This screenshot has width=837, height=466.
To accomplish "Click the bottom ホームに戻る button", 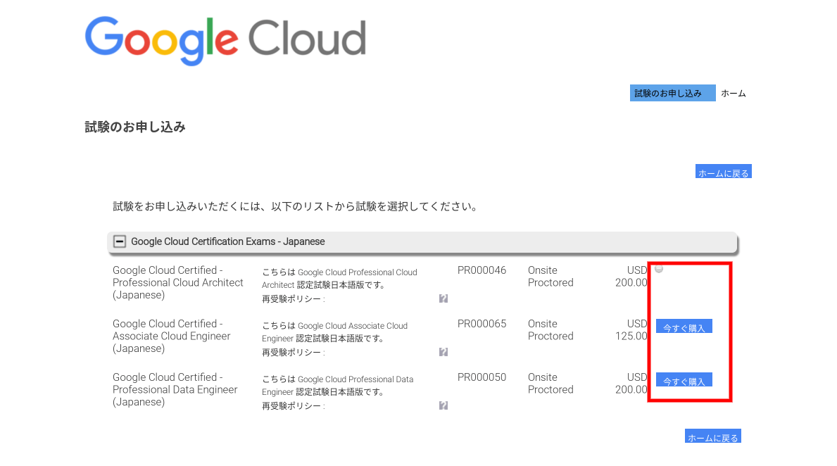I will (712, 436).
